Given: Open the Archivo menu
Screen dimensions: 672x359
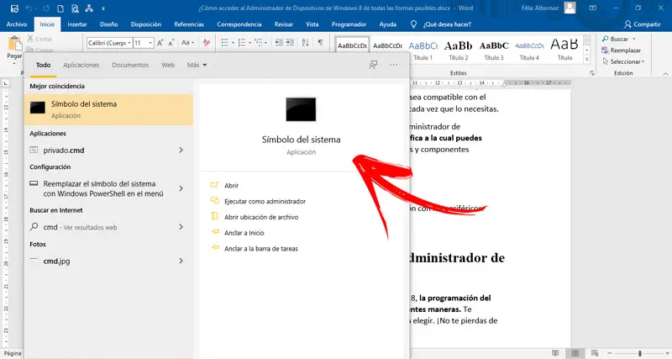Looking at the screenshot, I should tap(17, 24).
